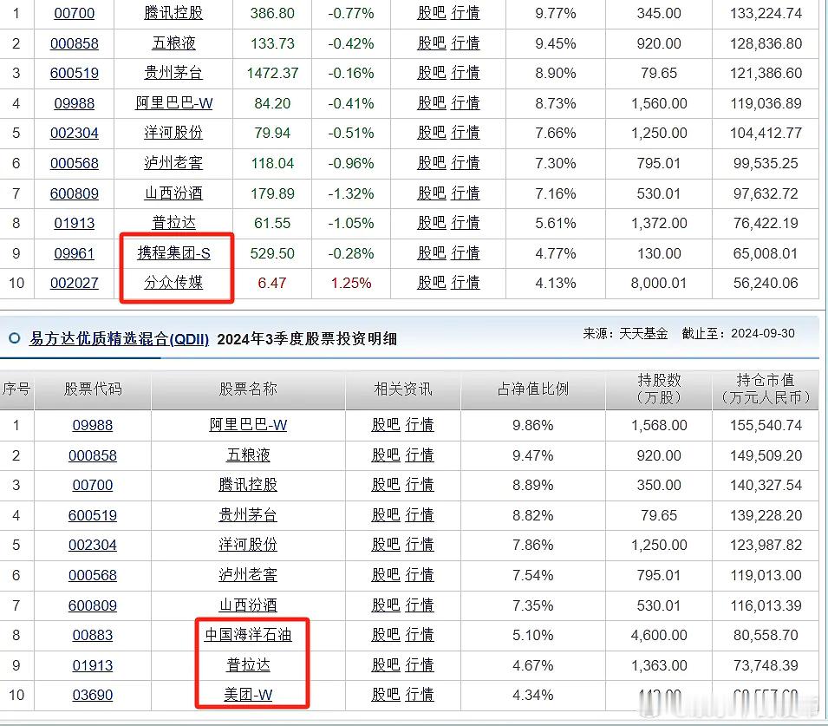The width and height of the screenshot is (828, 726).
Task: Open 泸州老窖 name link in lower table
Action: (248, 575)
